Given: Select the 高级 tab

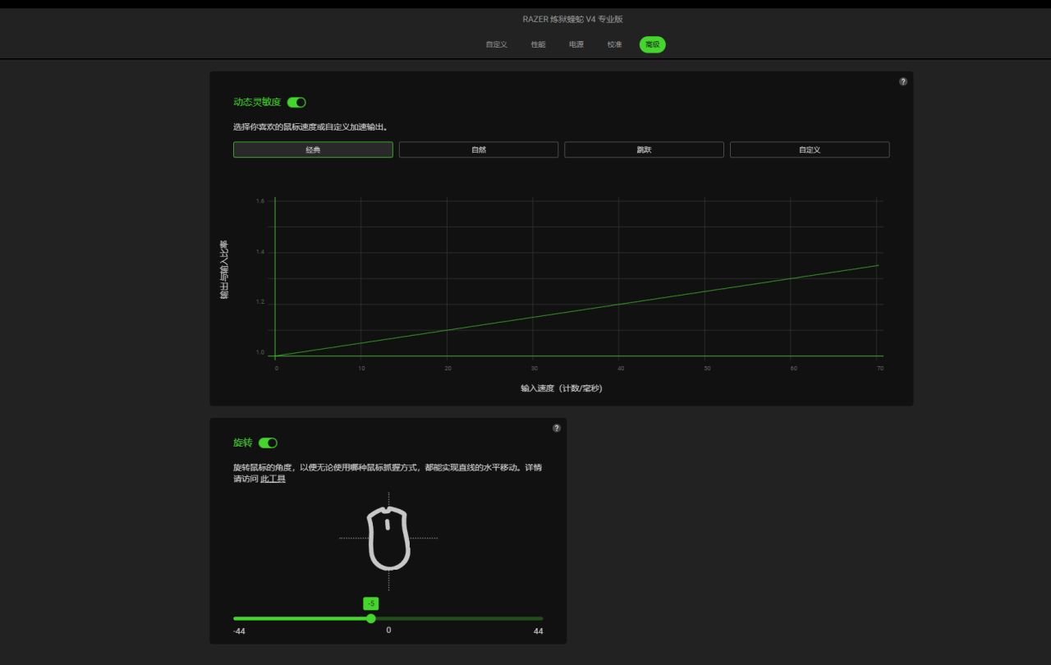Looking at the screenshot, I should (653, 44).
